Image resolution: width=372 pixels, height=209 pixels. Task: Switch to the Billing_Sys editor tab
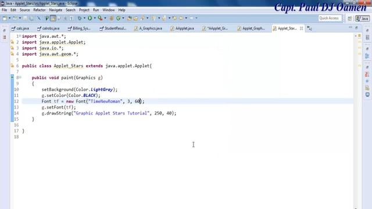coord(79,28)
